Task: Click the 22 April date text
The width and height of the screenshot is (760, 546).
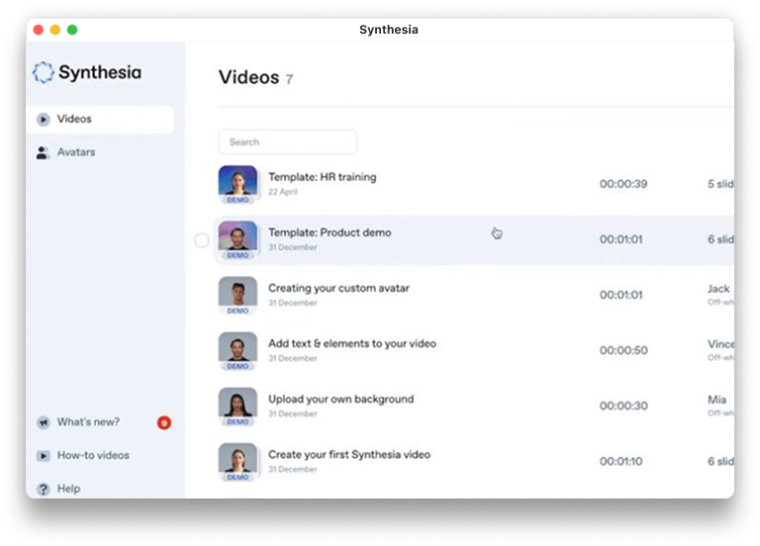Action: 283,192
